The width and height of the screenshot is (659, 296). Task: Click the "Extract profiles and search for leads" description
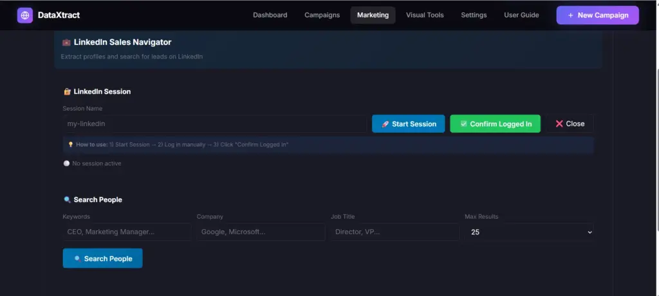click(x=131, y=57)
